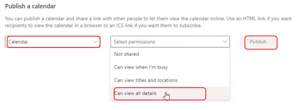298x110 pixels.
Task: Click the Select permissions combo box
Action: click(170, 42)
